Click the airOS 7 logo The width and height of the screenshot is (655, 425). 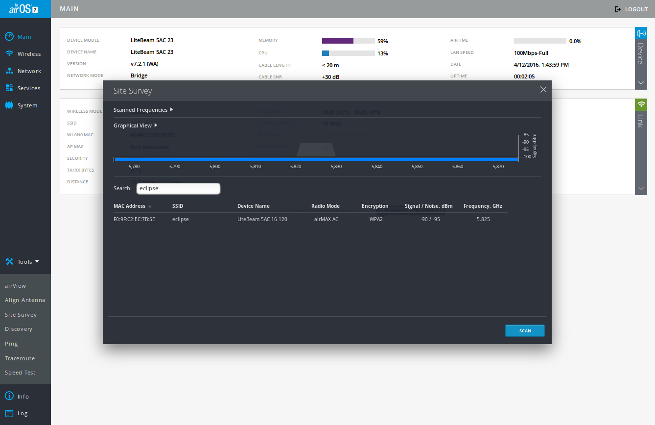point(23,9)
